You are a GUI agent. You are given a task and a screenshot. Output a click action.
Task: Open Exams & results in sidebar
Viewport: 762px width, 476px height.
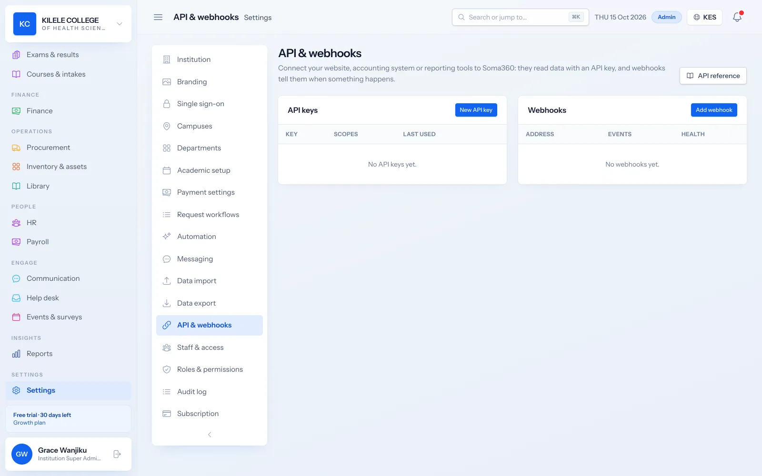pos(68,55)
